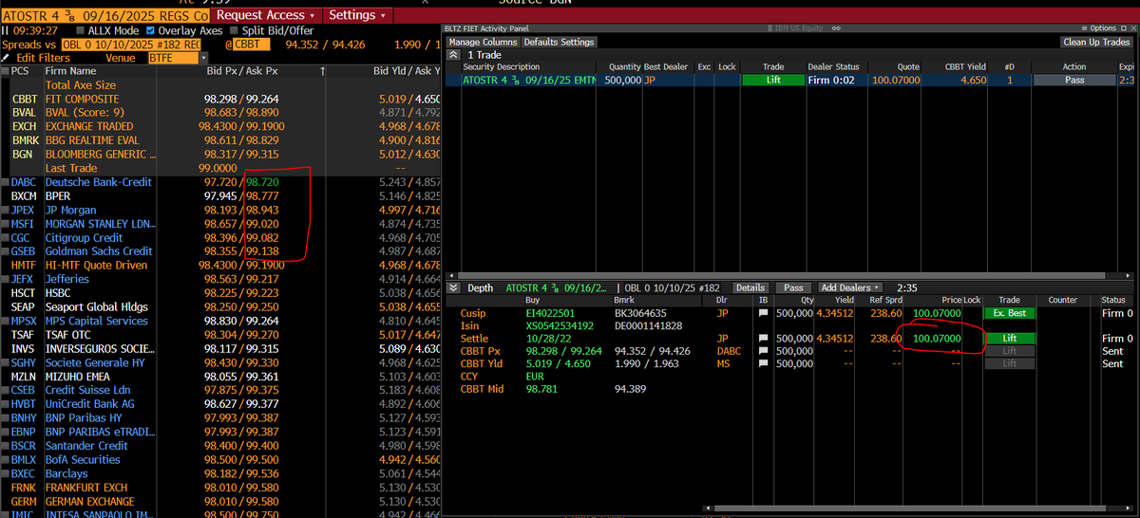Click the Firm Name column header
The width and height of the screenshot is (1140, 518).
coord(70,71)
